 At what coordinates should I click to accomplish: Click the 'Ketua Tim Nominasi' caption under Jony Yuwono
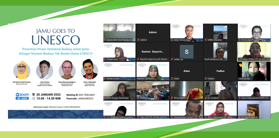[45, 84]
